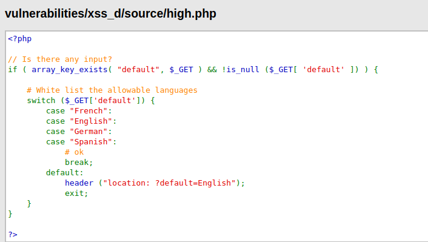Viewport: 428px width, 242px height.
Task: Click the case "French": line
Action: (79, 111)
